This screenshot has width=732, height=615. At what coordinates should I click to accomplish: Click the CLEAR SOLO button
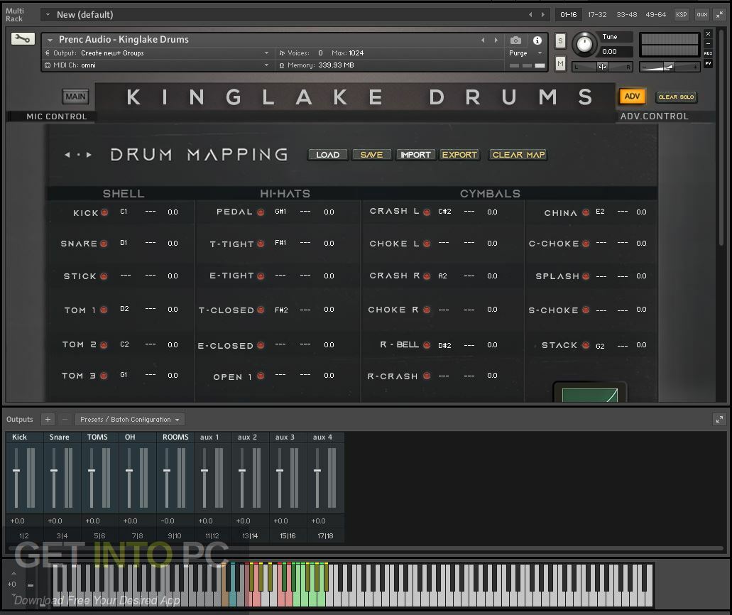[x=676, y=97]
